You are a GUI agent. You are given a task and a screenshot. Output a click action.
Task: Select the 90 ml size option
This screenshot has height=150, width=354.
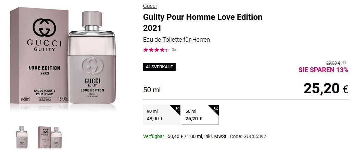coord(162,115)
